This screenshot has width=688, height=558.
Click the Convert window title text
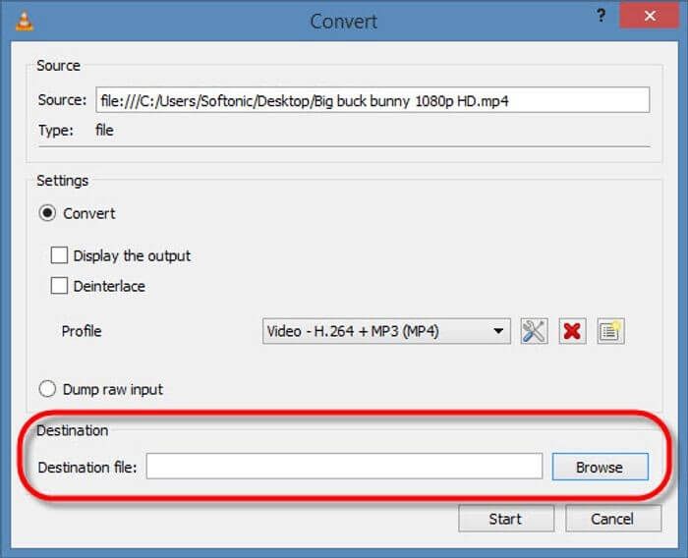[x=343, y=21]
